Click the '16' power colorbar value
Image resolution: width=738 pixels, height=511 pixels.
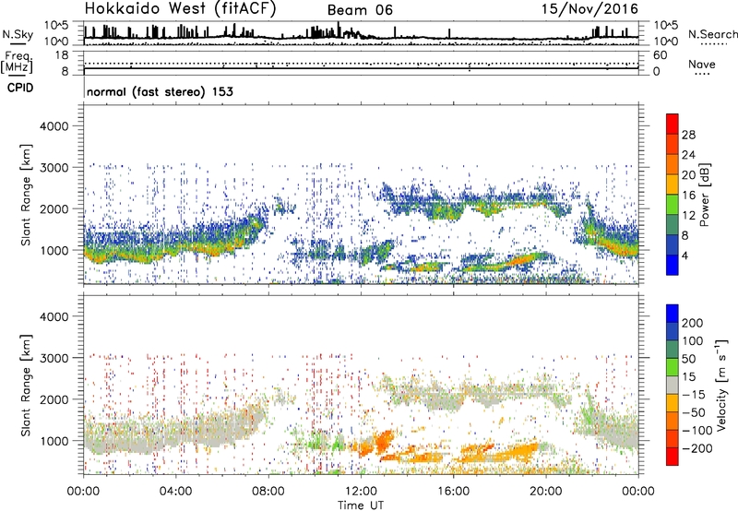[x=688, y=196]
